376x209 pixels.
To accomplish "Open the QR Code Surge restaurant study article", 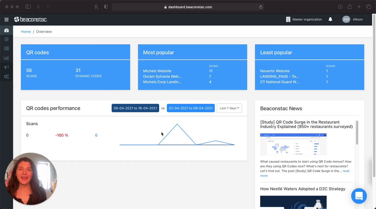I will [x=306, y=124].
